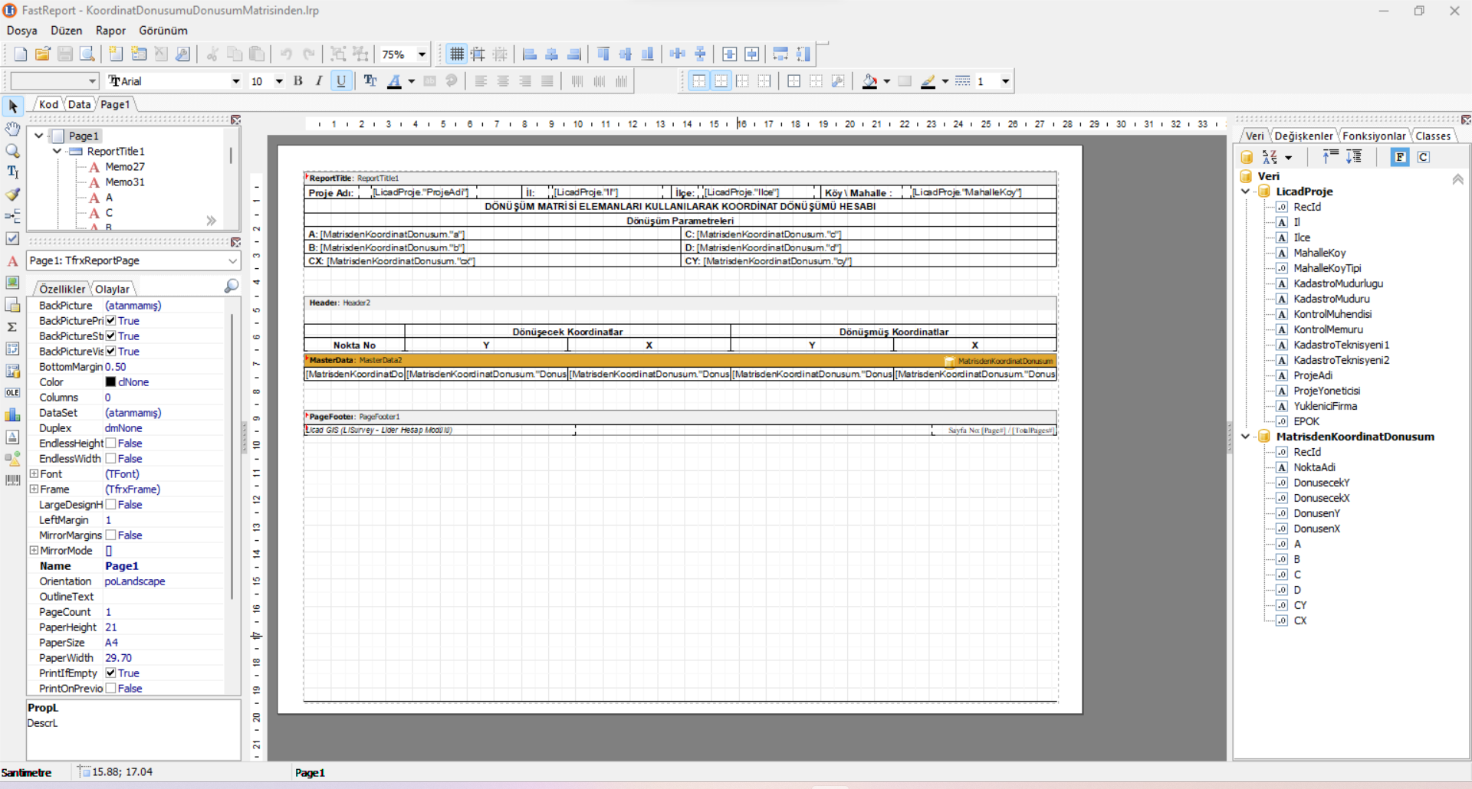
Task: Open the Arial font name dropdown
Action: (235, 81)
